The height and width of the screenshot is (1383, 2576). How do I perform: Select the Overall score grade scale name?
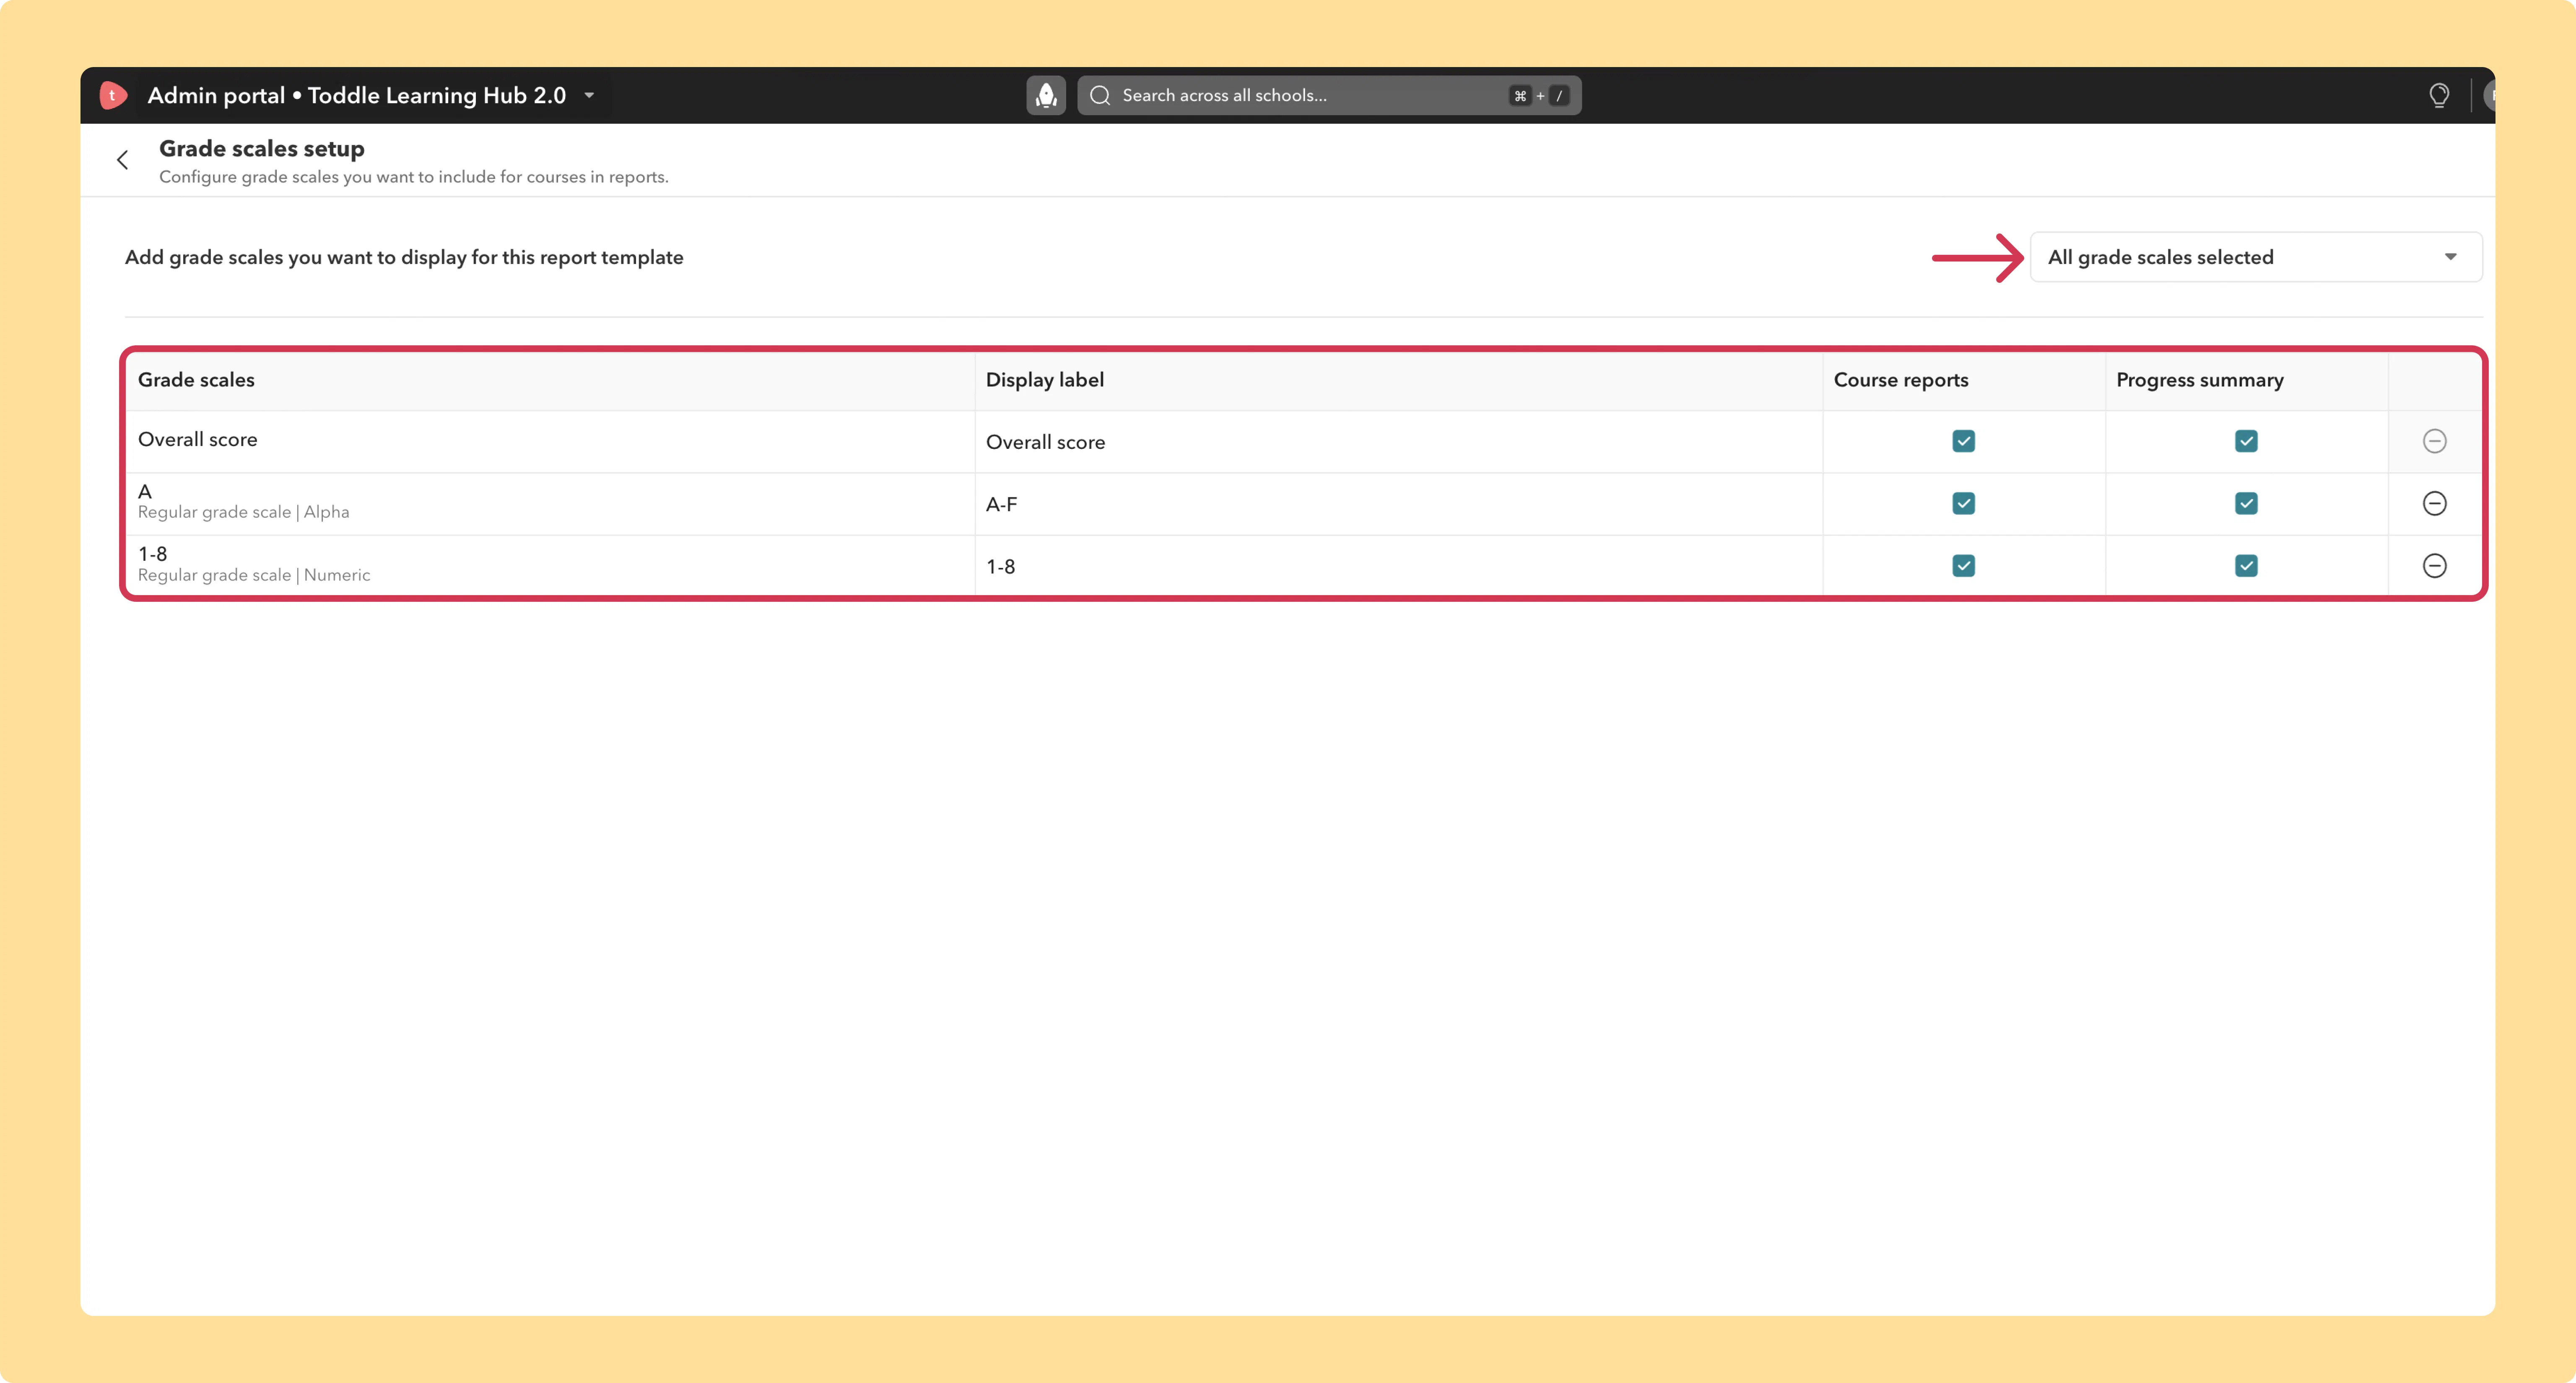coord(198,440)
